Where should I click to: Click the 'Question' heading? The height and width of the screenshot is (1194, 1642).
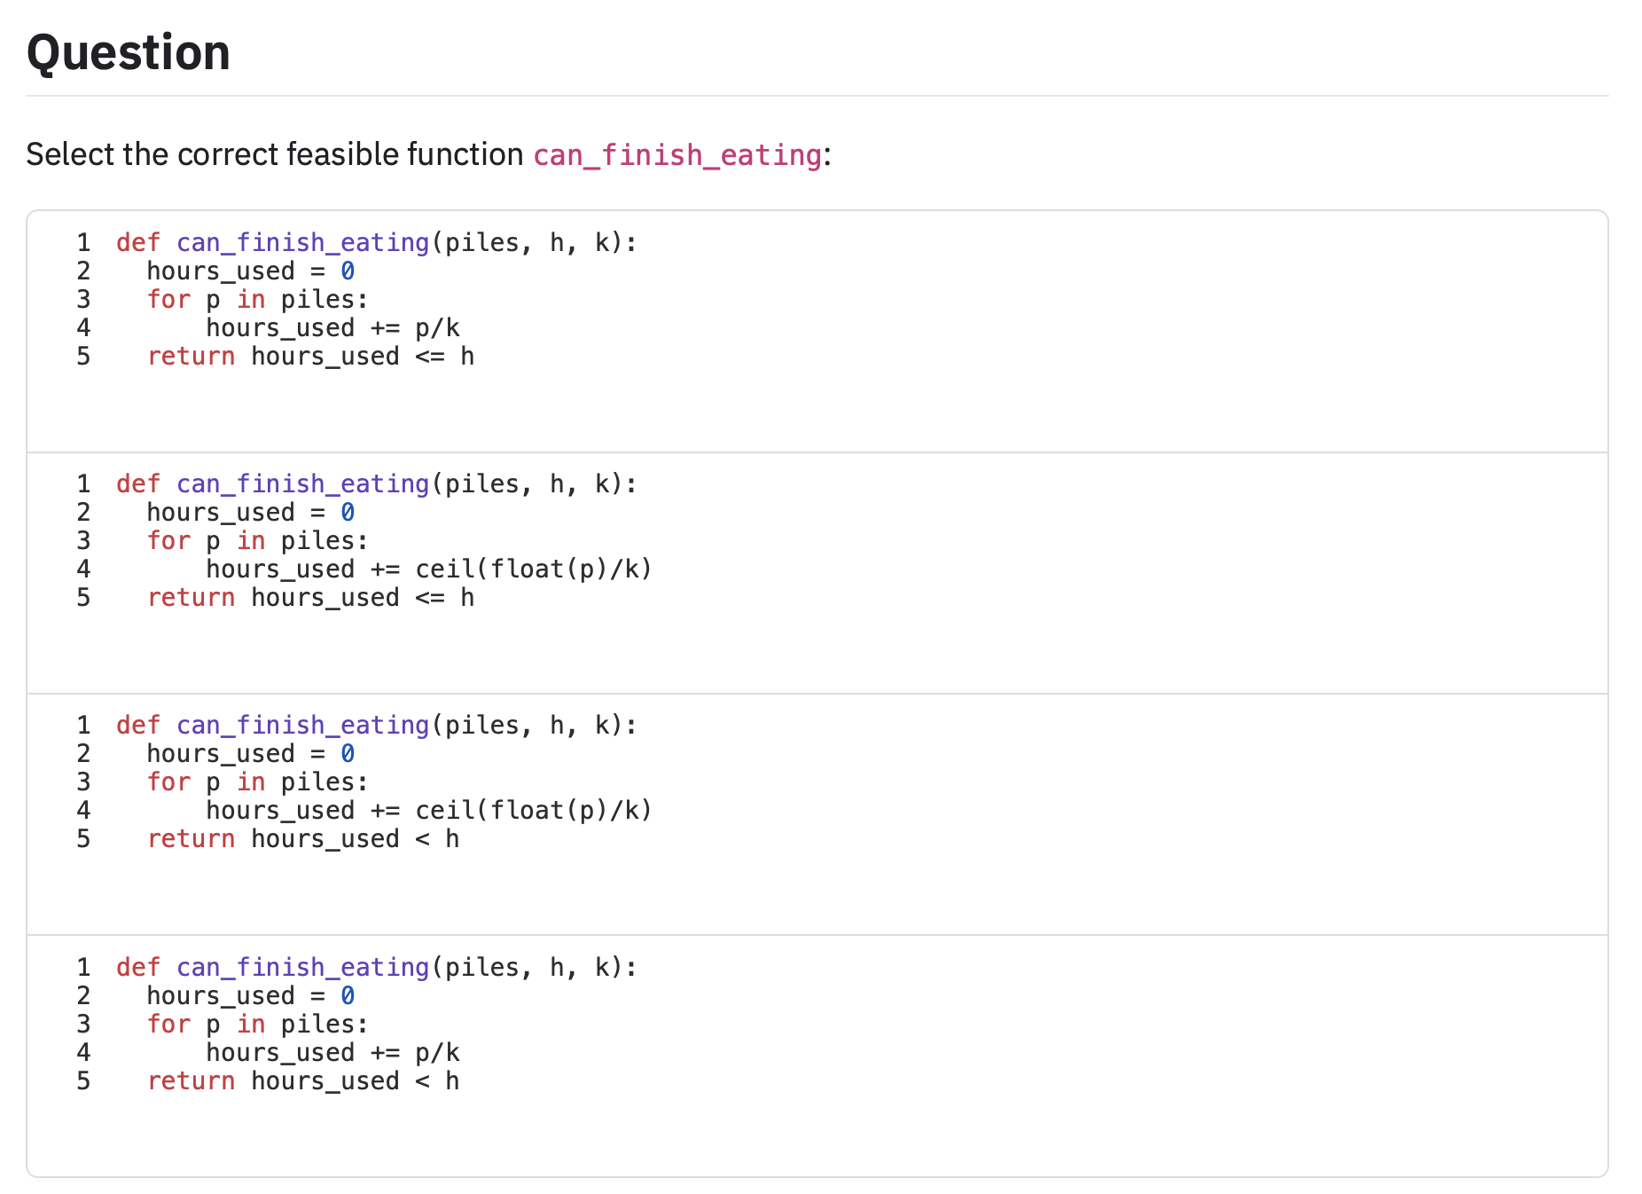(x=129, y=52)
